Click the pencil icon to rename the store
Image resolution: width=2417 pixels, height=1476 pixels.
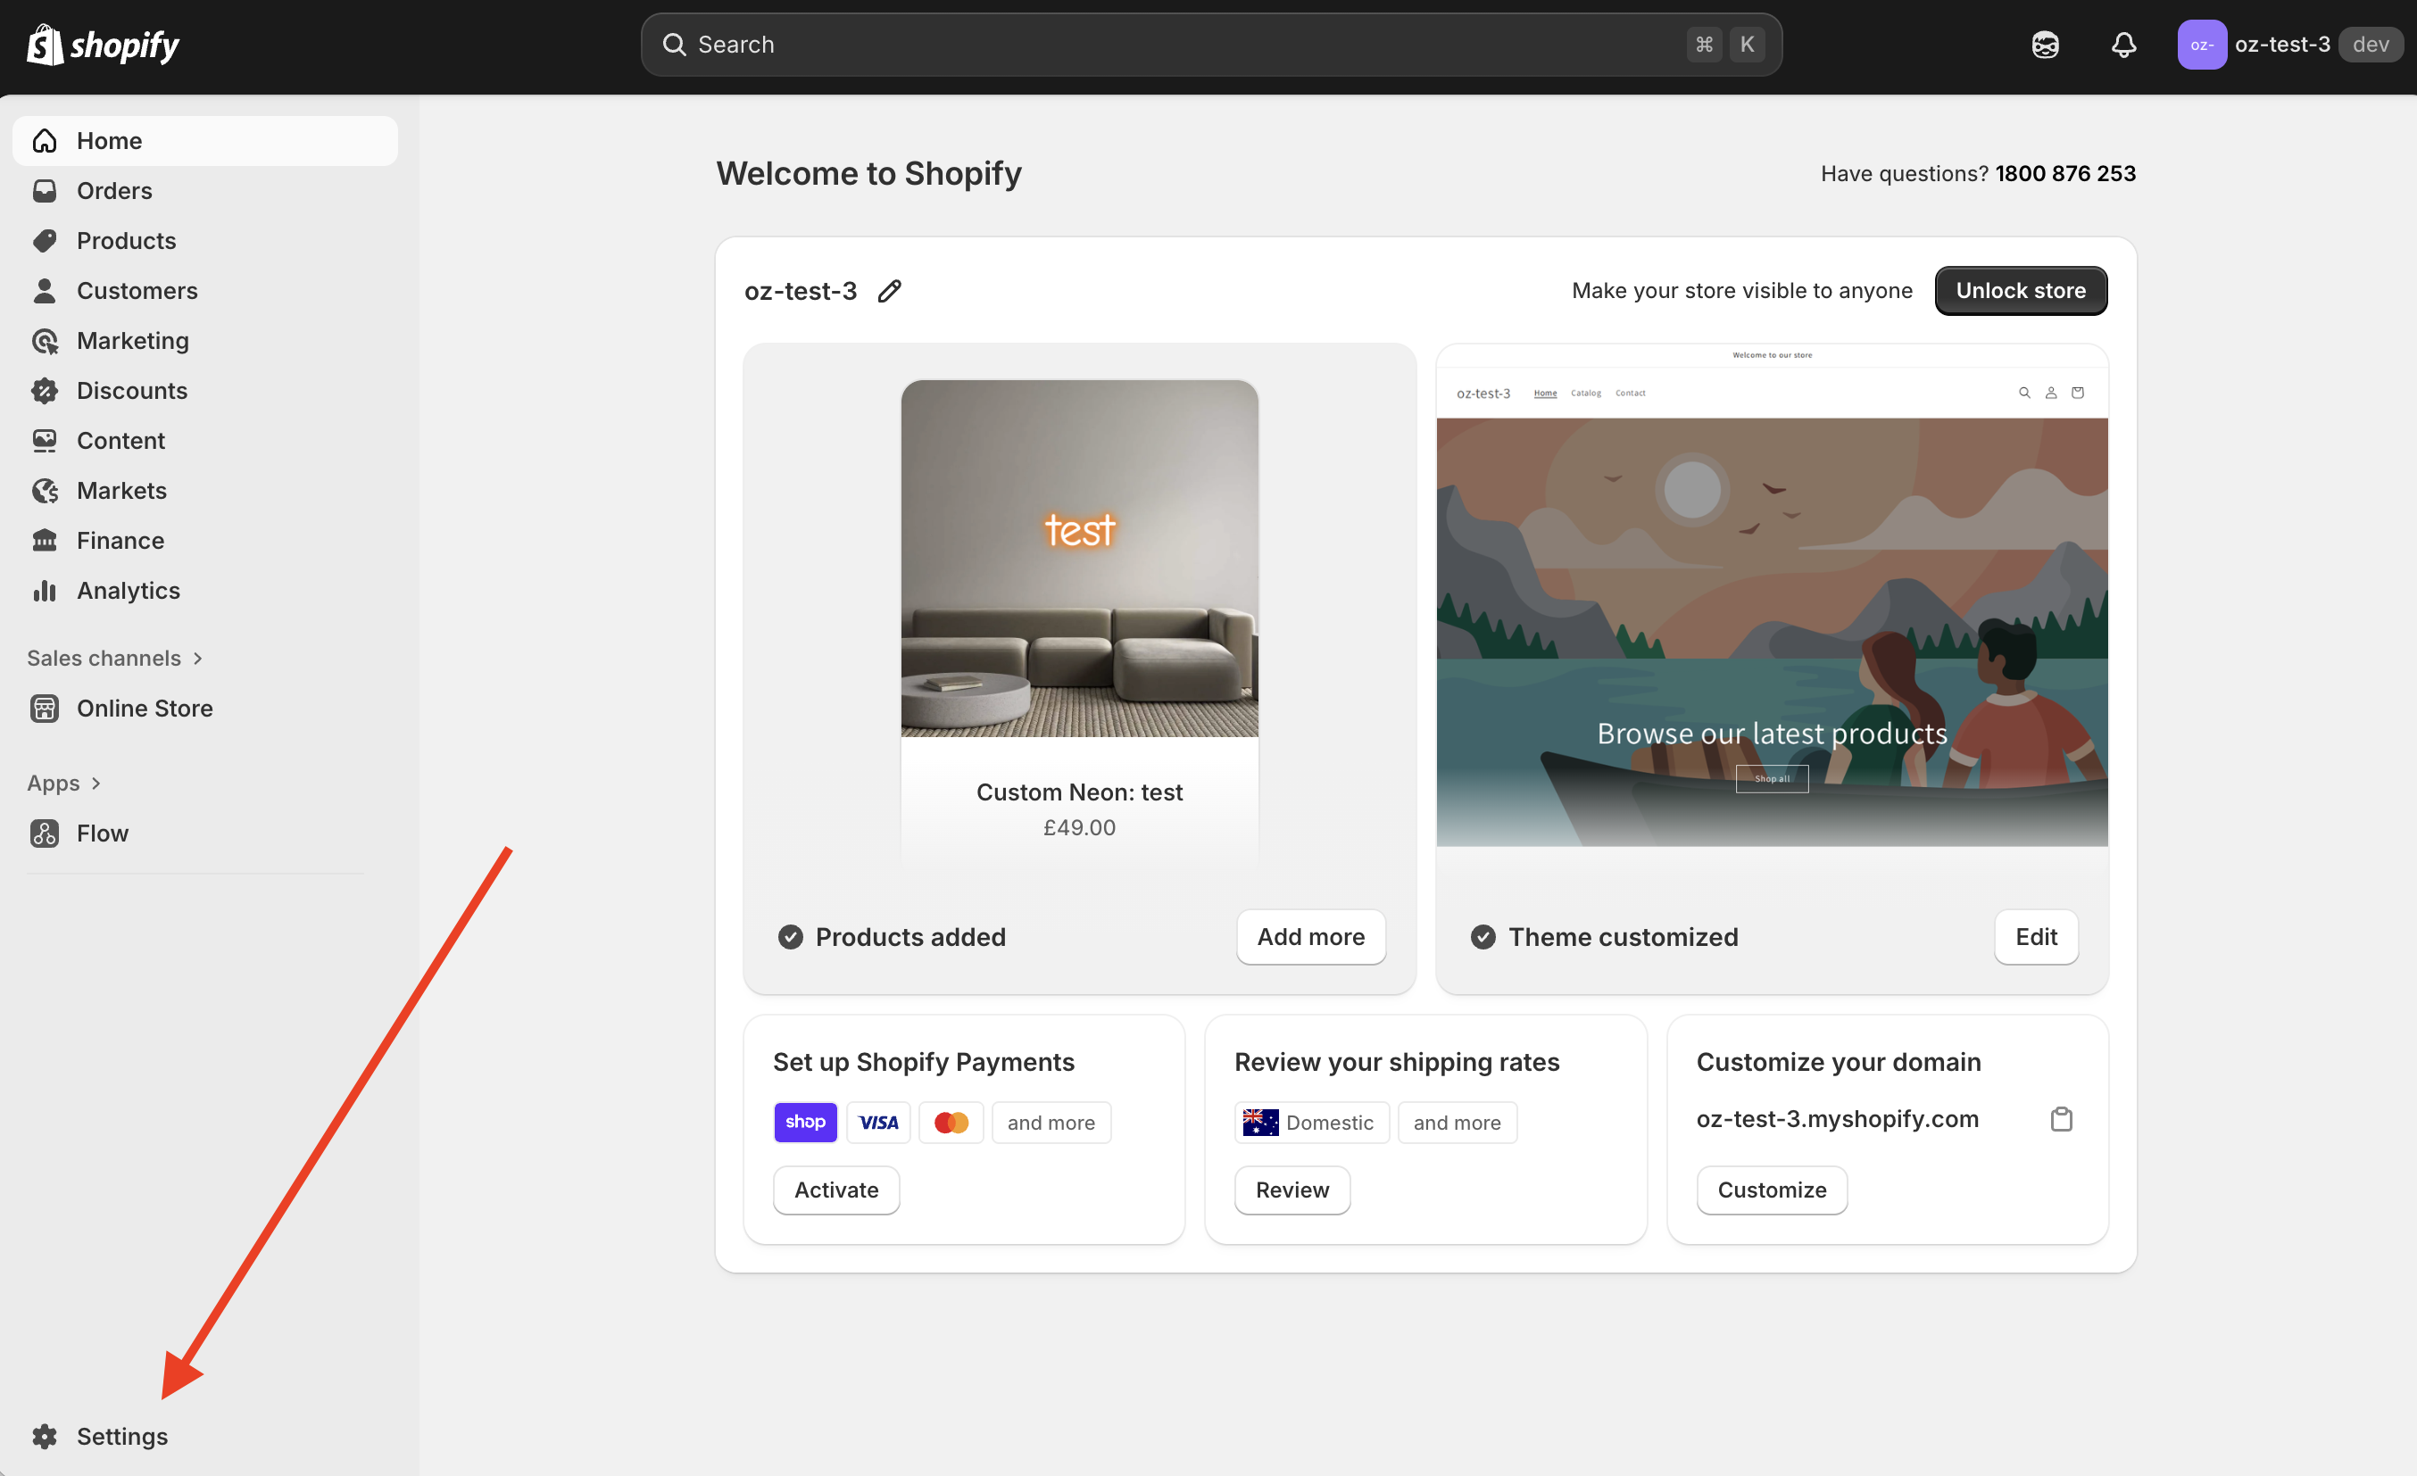(889, 291)
